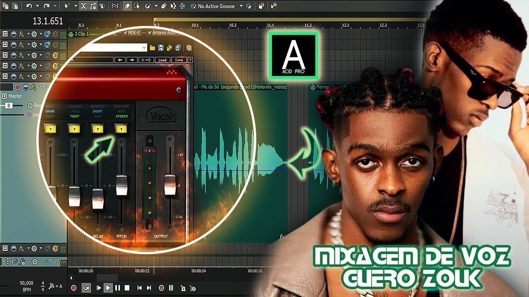529x297 pixels.
Task: Click the horizontal timeline scrollbar thumb
Action: pos(107,278)
